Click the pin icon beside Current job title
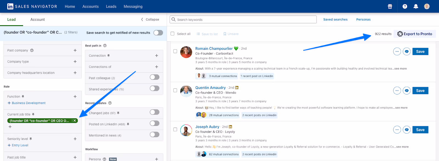The width and height of the screenshot is (439, 161). (33, 114)
